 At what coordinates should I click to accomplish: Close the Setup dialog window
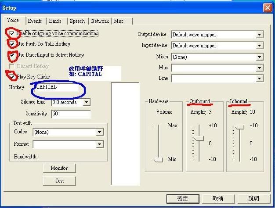click(x=267, y=8)
